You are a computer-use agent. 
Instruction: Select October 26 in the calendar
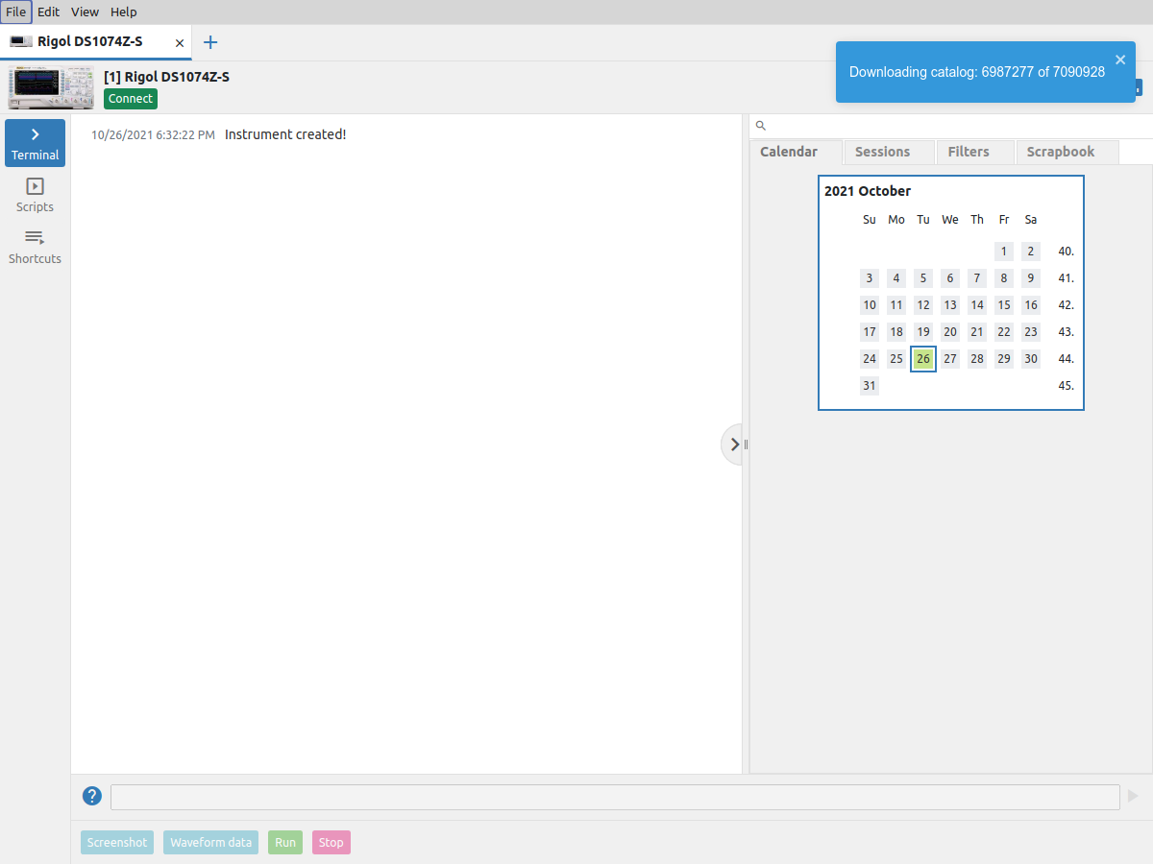923,359
